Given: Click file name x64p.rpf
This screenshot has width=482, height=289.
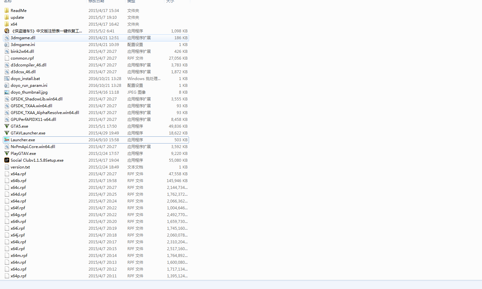Looking at the screenshot, I should [x=18, y=276].
